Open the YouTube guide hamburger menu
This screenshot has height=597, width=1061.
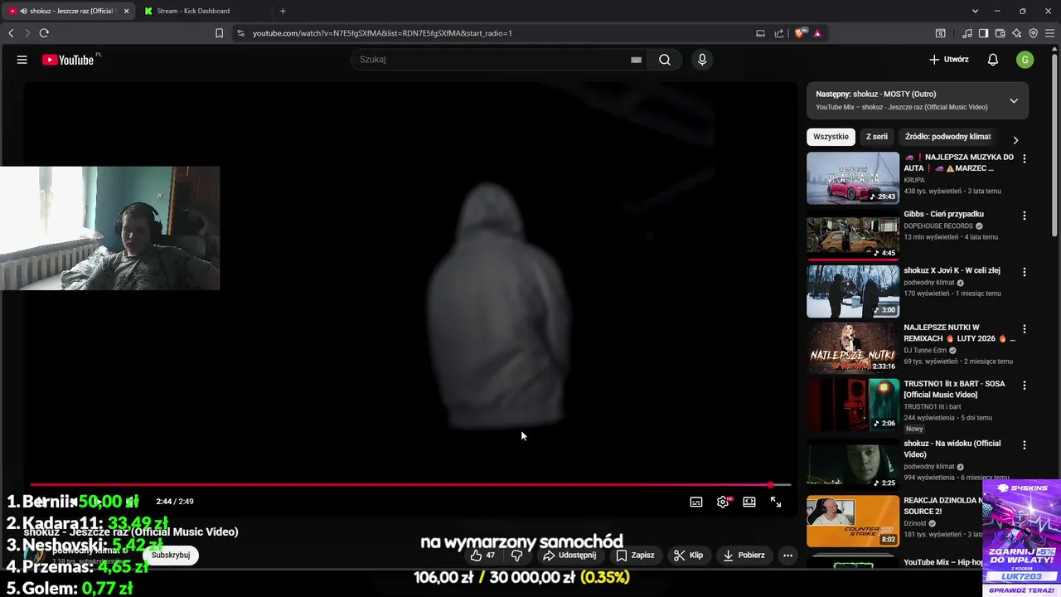(x=22, y=60)
